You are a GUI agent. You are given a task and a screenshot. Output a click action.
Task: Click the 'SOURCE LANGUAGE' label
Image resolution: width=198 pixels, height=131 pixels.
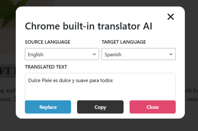47,42
